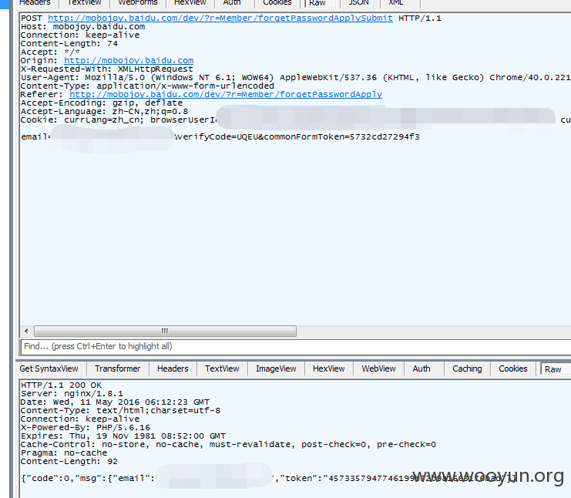Click horizontal scrollbar thumb in request pane
Screen dimensions: 571x498
tap(165, 331)
